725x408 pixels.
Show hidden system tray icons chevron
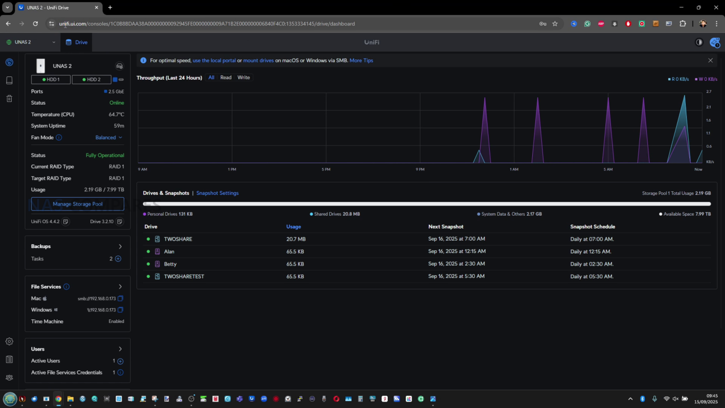(630, 398)
